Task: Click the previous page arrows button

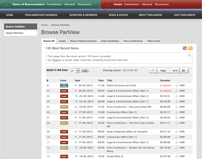Action: 153,71
